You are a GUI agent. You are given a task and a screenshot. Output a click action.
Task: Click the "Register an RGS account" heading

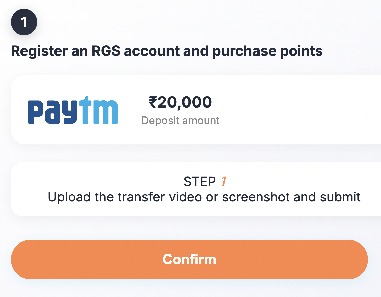click(167, 51)
